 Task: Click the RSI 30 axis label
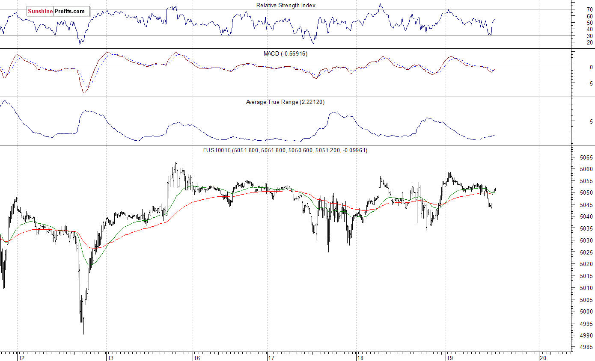click(x=589, y=36)
